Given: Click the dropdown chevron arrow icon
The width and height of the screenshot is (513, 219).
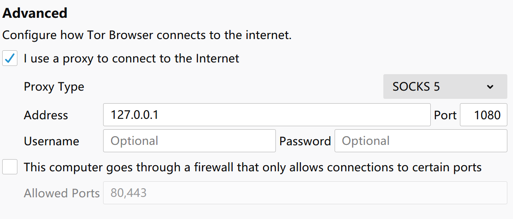Looking at the screenshot, I should (x=490, y=87).
